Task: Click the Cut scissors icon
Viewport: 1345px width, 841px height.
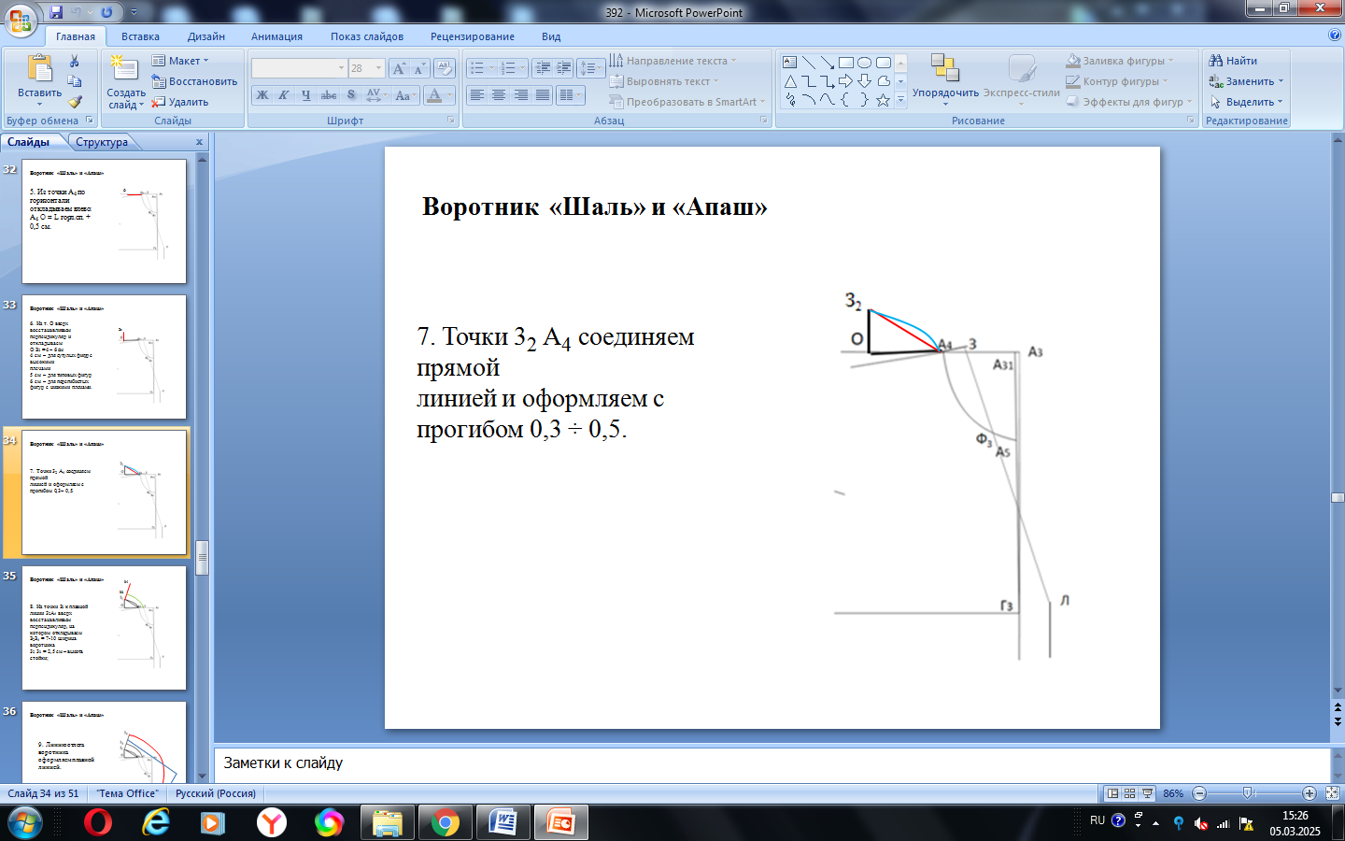Action: [75, 61]
